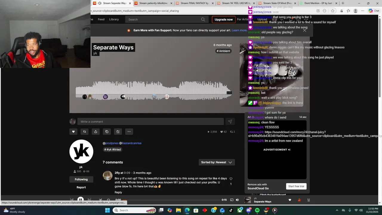Select the #yk #itried tag
The image size is (382, 215).
[113, 150]
